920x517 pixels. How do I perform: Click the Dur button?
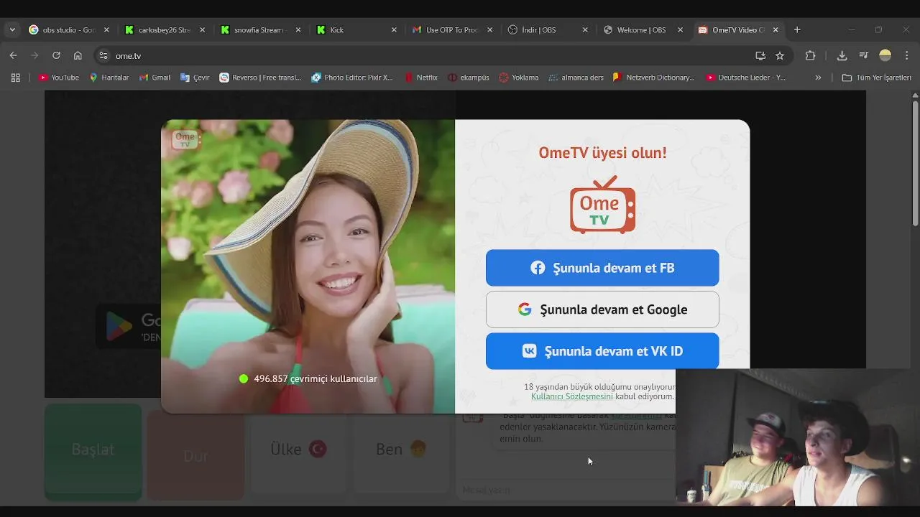(x=195, y=455)
